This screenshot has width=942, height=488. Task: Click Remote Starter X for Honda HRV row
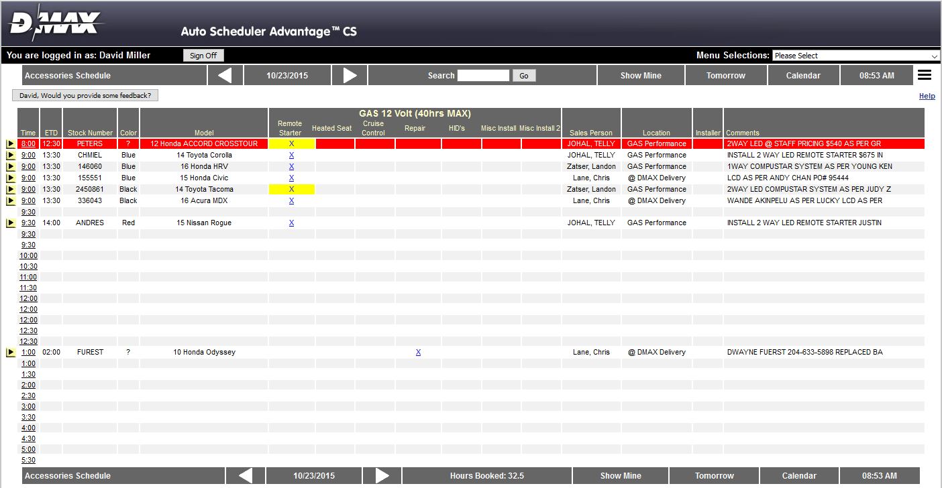291,166
